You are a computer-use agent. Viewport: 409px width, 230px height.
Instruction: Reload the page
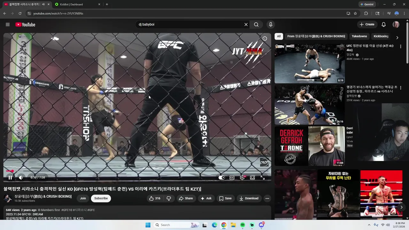(20, 13)
